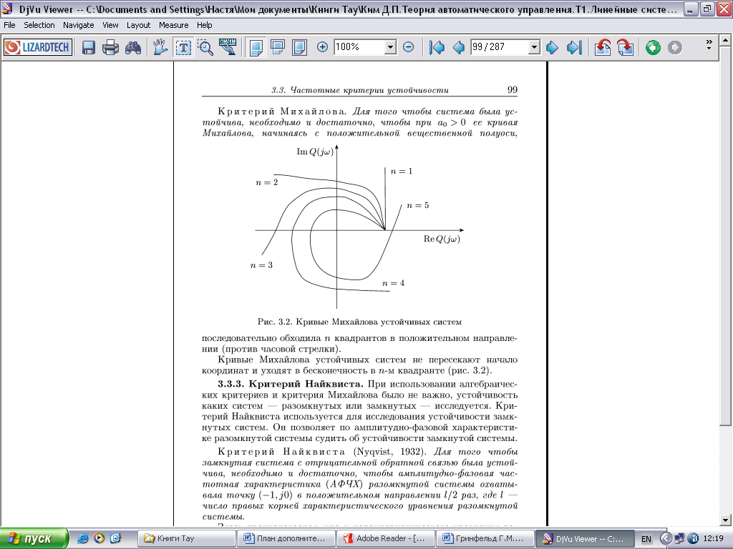Go to the first page

tap(437, 47)
